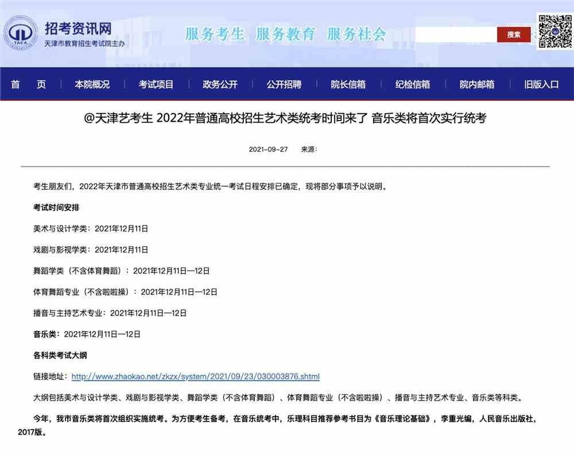Open the 考试项目 navigation item
Viewport: 574px width, 455px height.
tap(156, 84)
